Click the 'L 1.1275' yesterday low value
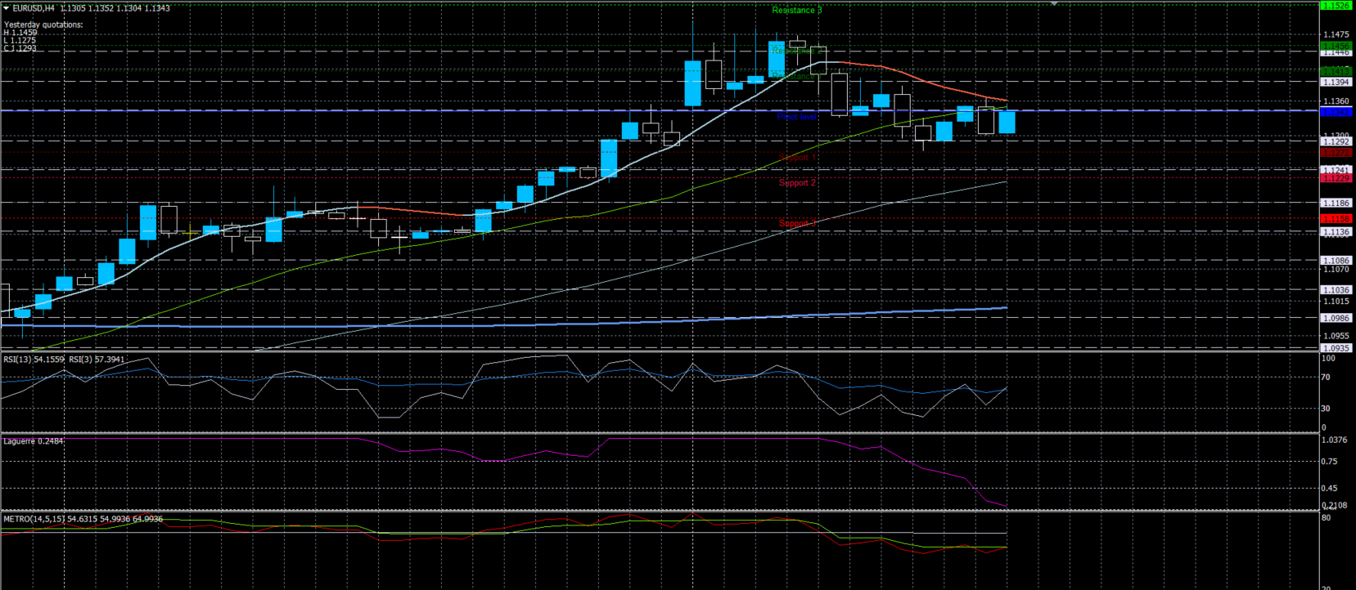The width and height of the screenshot is (1356, 590). (20, 41)
